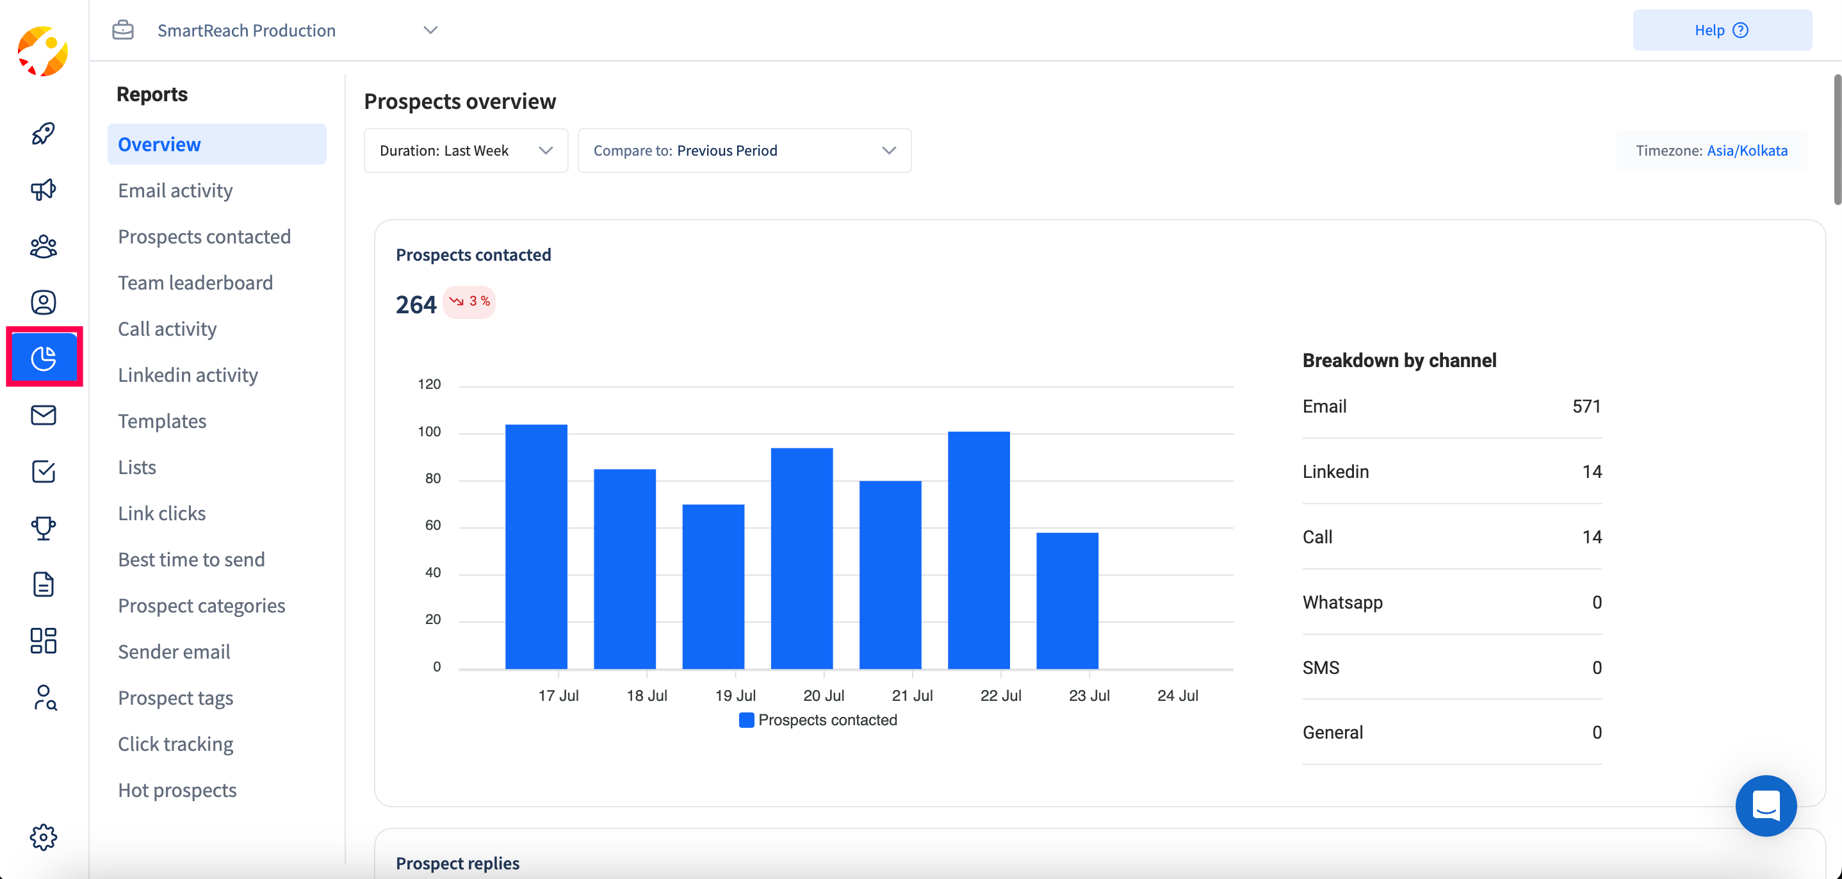1842x879 pixels.
Task: Click the Breakdown by channel heading
Action: click(x=1399, y=360)
